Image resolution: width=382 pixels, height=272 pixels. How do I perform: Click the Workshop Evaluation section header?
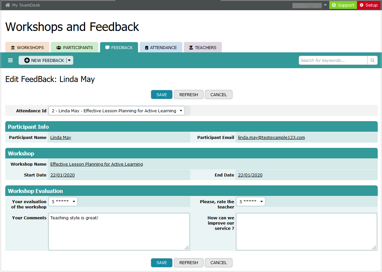pyautogui.click(x=191, y=191)
